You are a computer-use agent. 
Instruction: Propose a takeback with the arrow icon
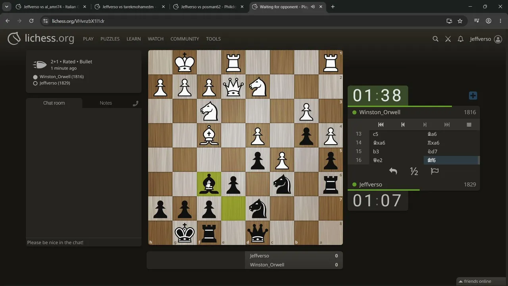pos(393,171)
